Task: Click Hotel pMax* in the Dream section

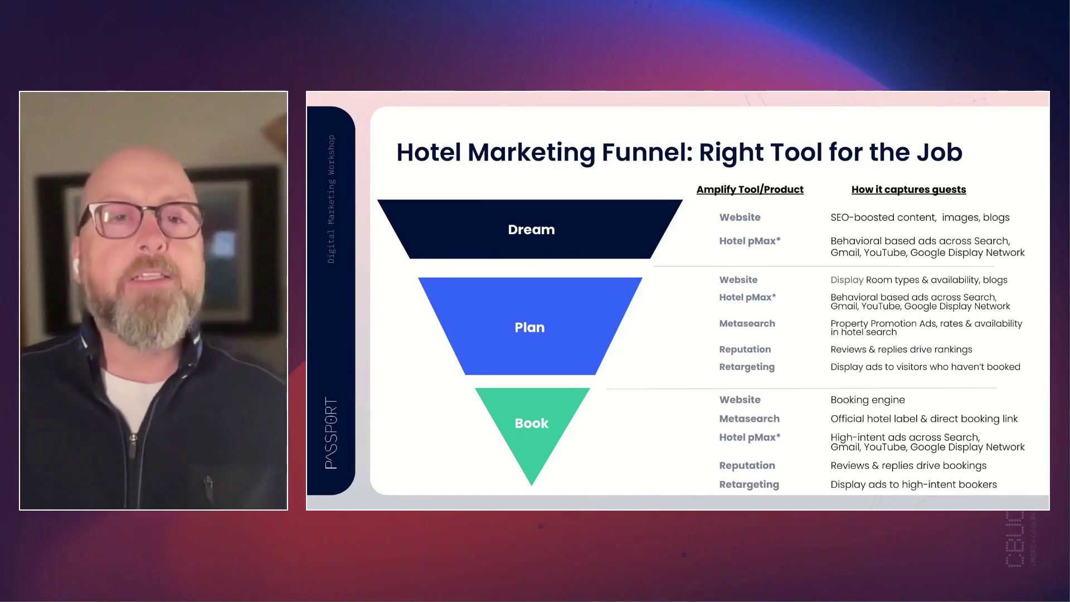Action: click(750, 241)
